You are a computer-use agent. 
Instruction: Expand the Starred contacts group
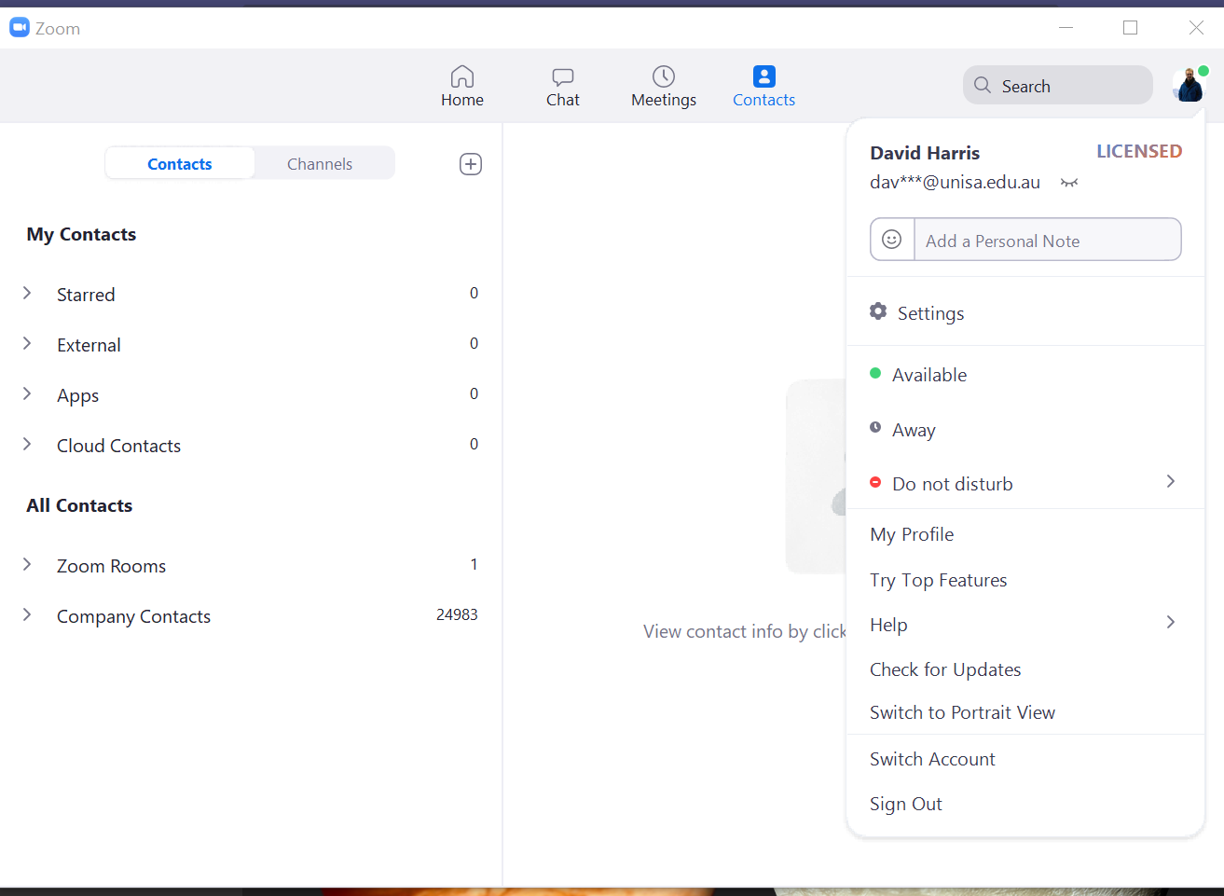pyautogui.click(x=27, y=294)
